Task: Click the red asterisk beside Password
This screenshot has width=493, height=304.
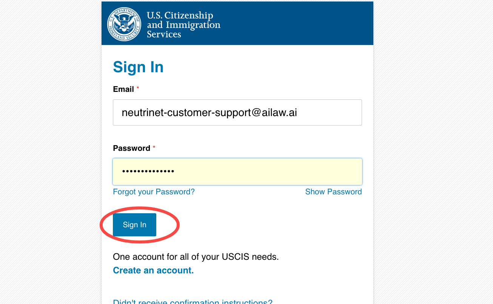Action: [154, 147]
